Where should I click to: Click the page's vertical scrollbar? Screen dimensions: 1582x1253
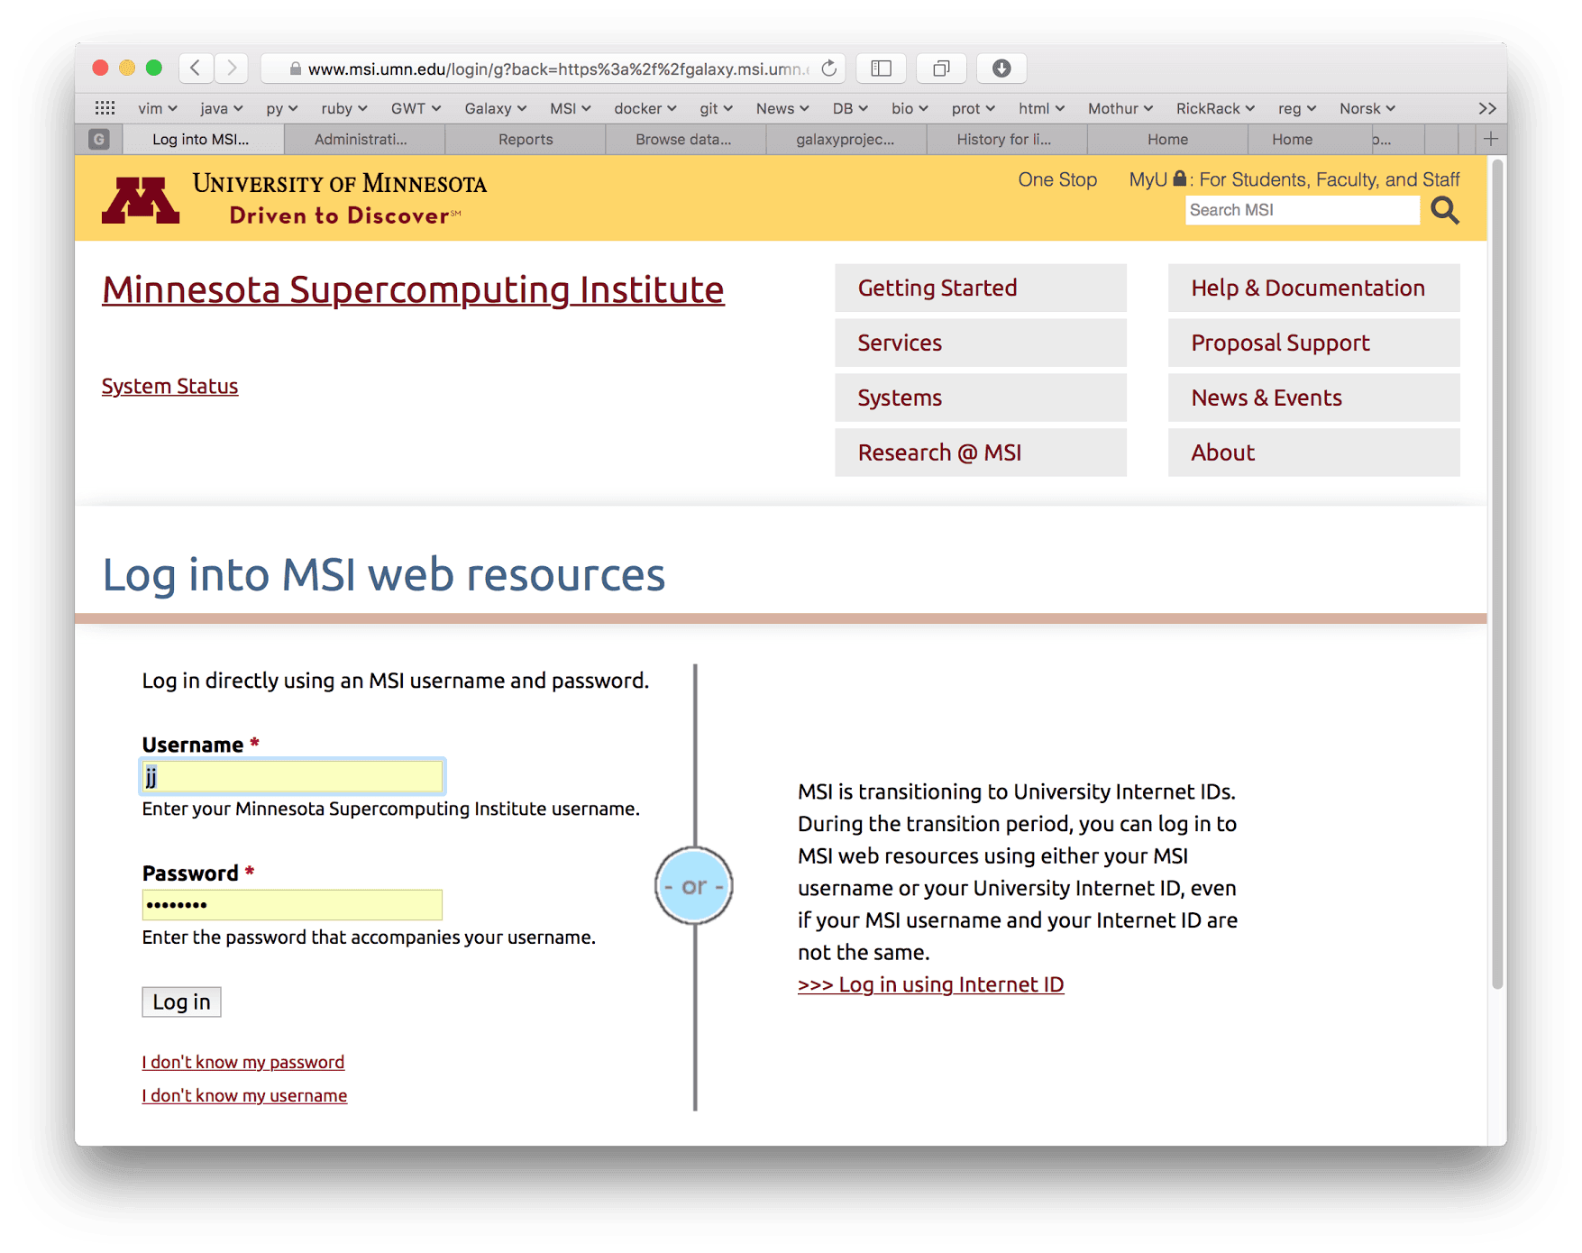point(1496,577)
